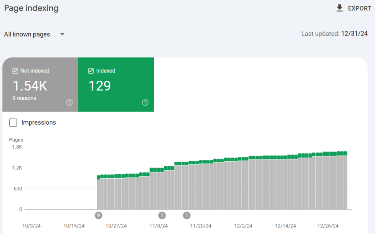Select the annotation marker above 11/8/24
The image size is (375, 234).
[162, 215]
